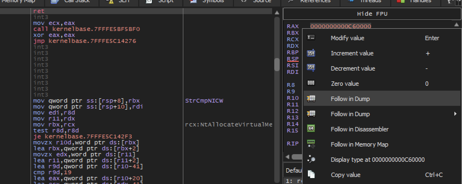Select the mov ecx,eax instruction
The image size is (462, 184).
[54, 23]
